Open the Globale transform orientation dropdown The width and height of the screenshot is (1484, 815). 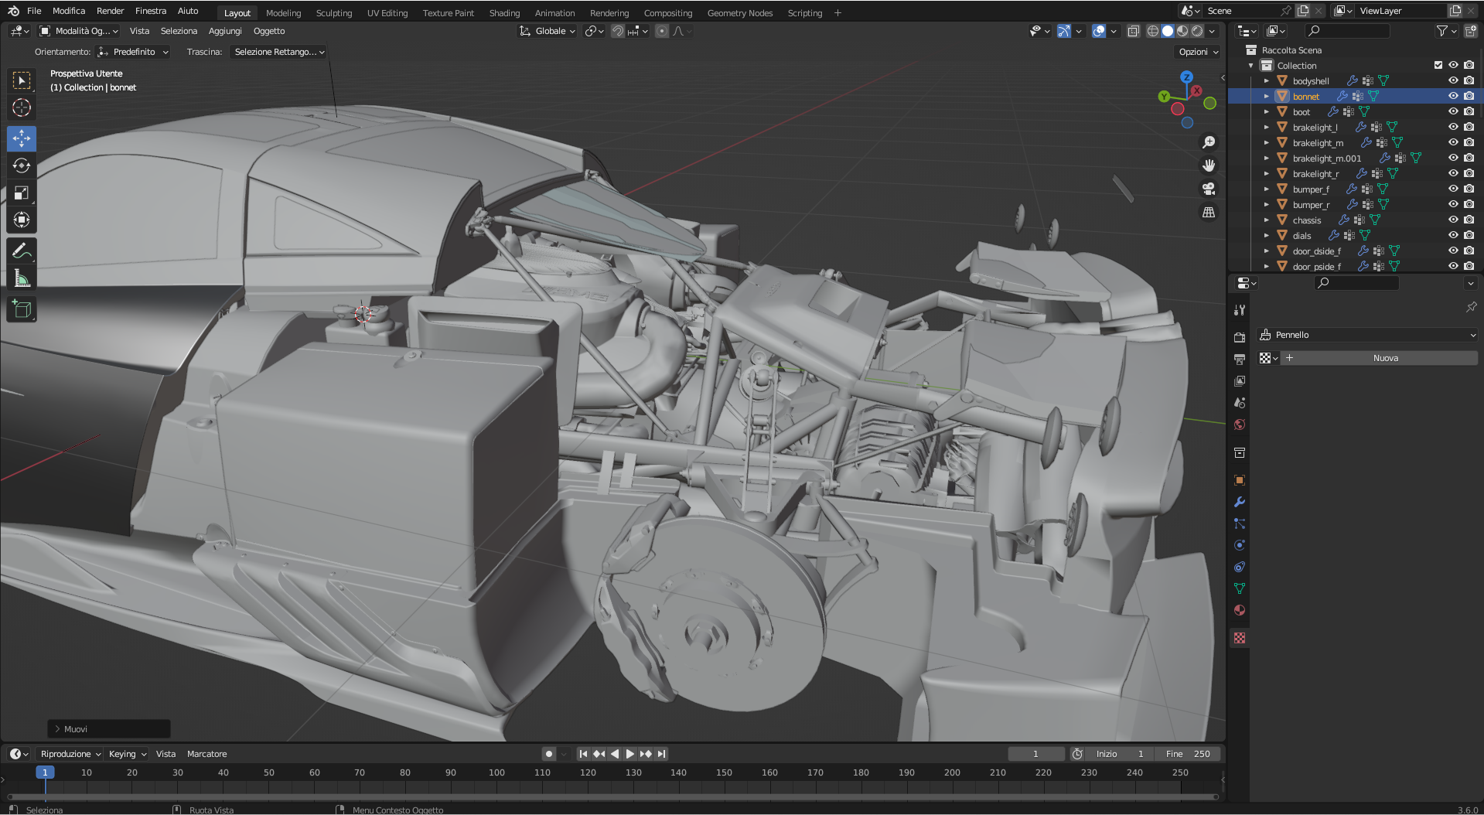[548, 31]
